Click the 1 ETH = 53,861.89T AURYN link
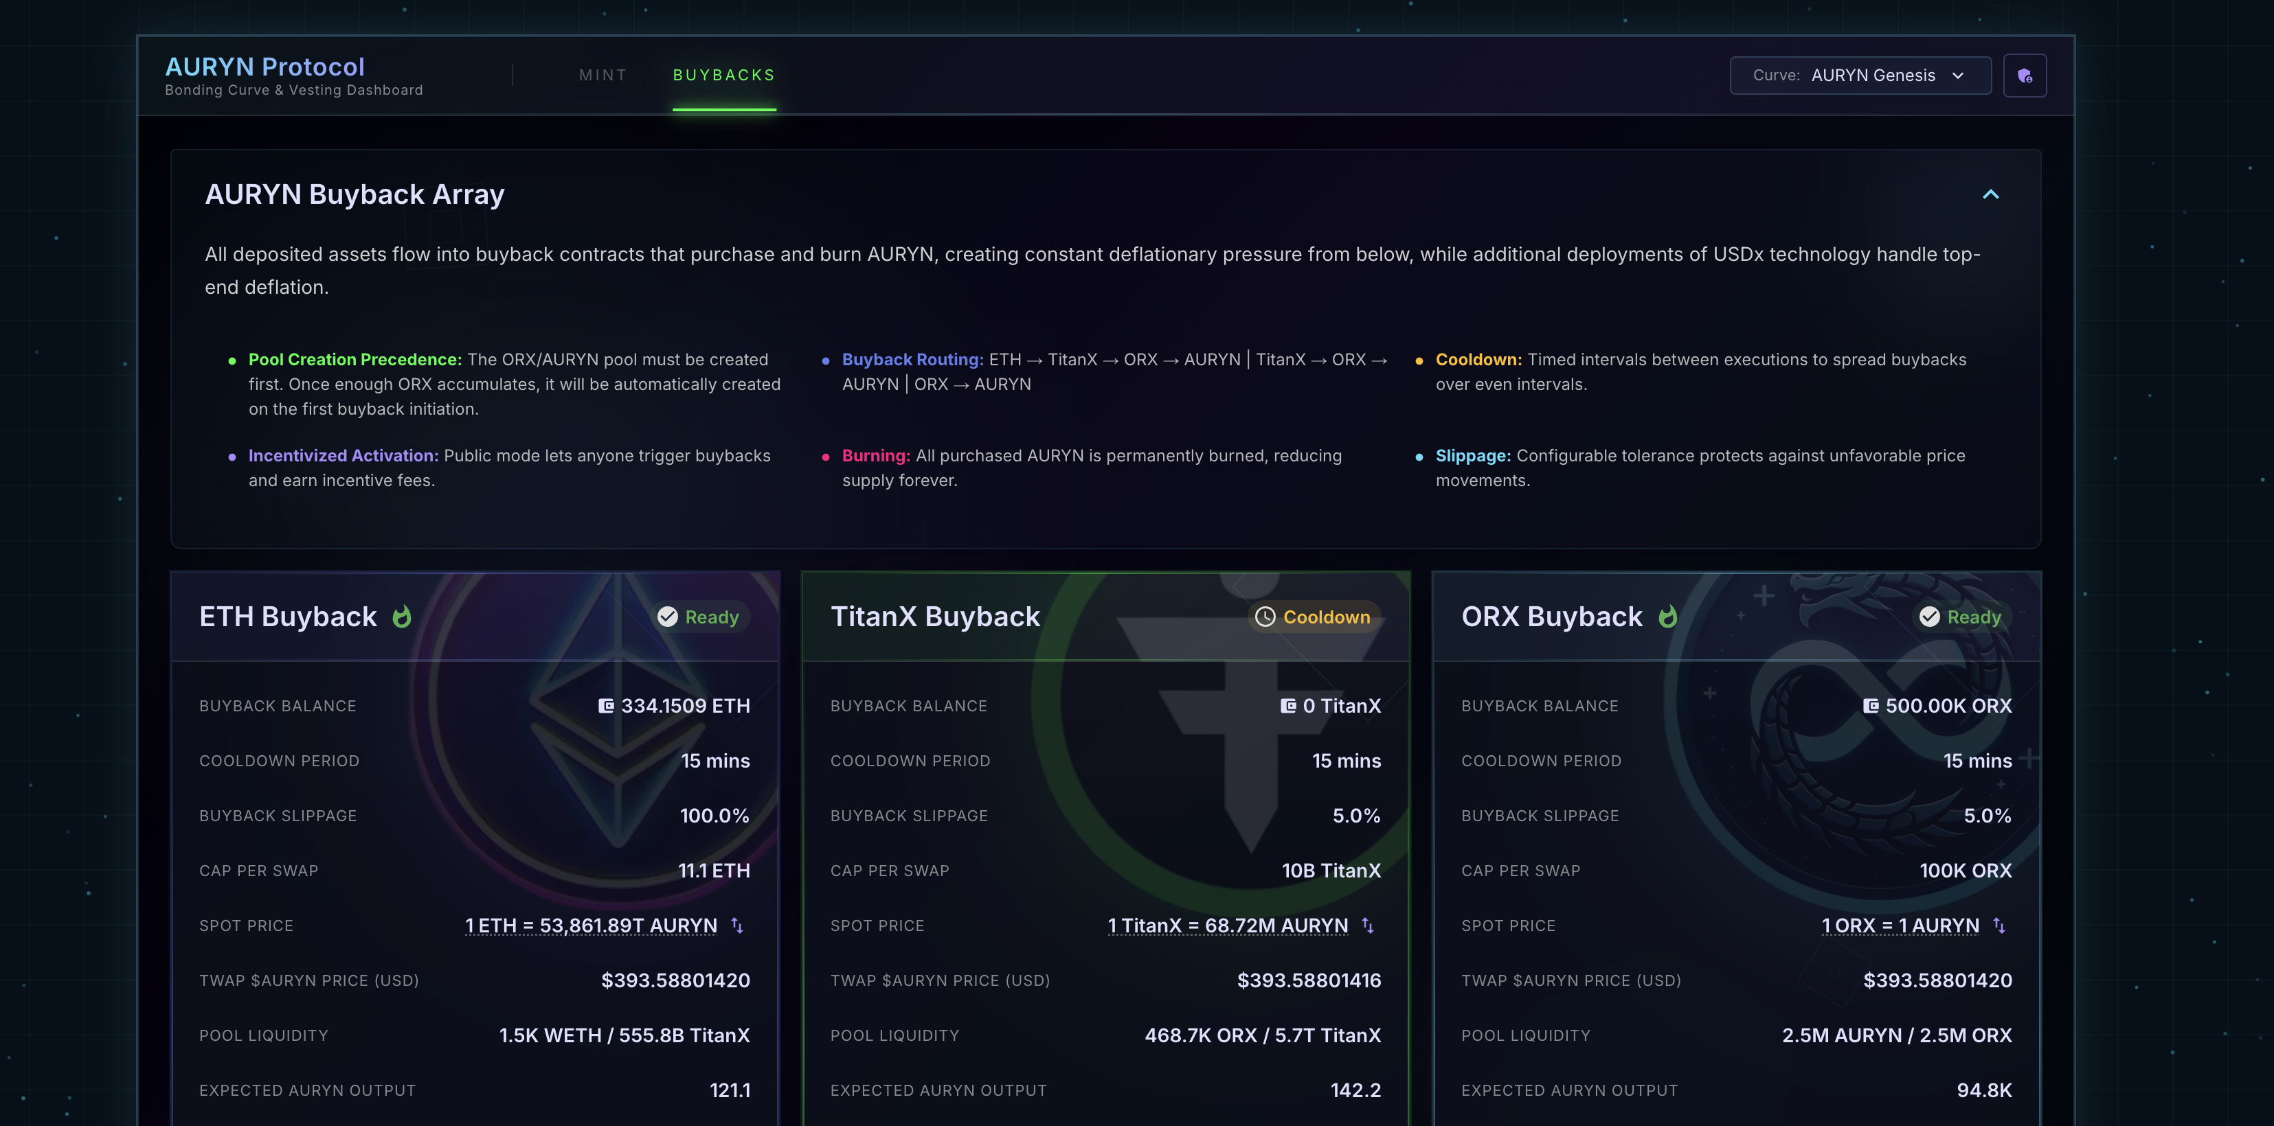 (x=591, y=926)
